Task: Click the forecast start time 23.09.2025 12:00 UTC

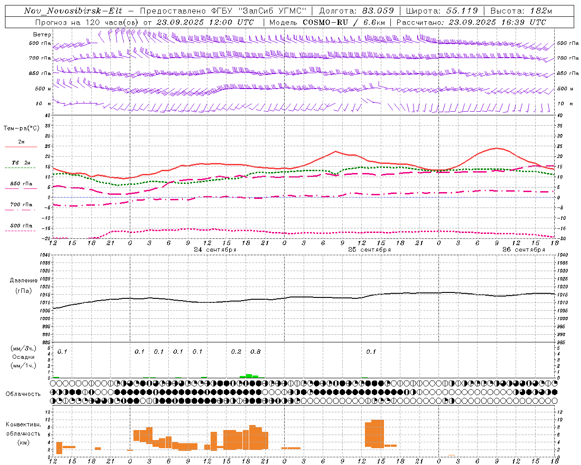Action: [205, 22]
